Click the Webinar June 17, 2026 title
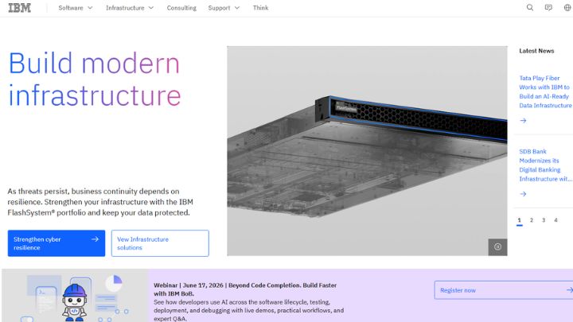Viewport: 573px width, 322px height. click(245, 289)
